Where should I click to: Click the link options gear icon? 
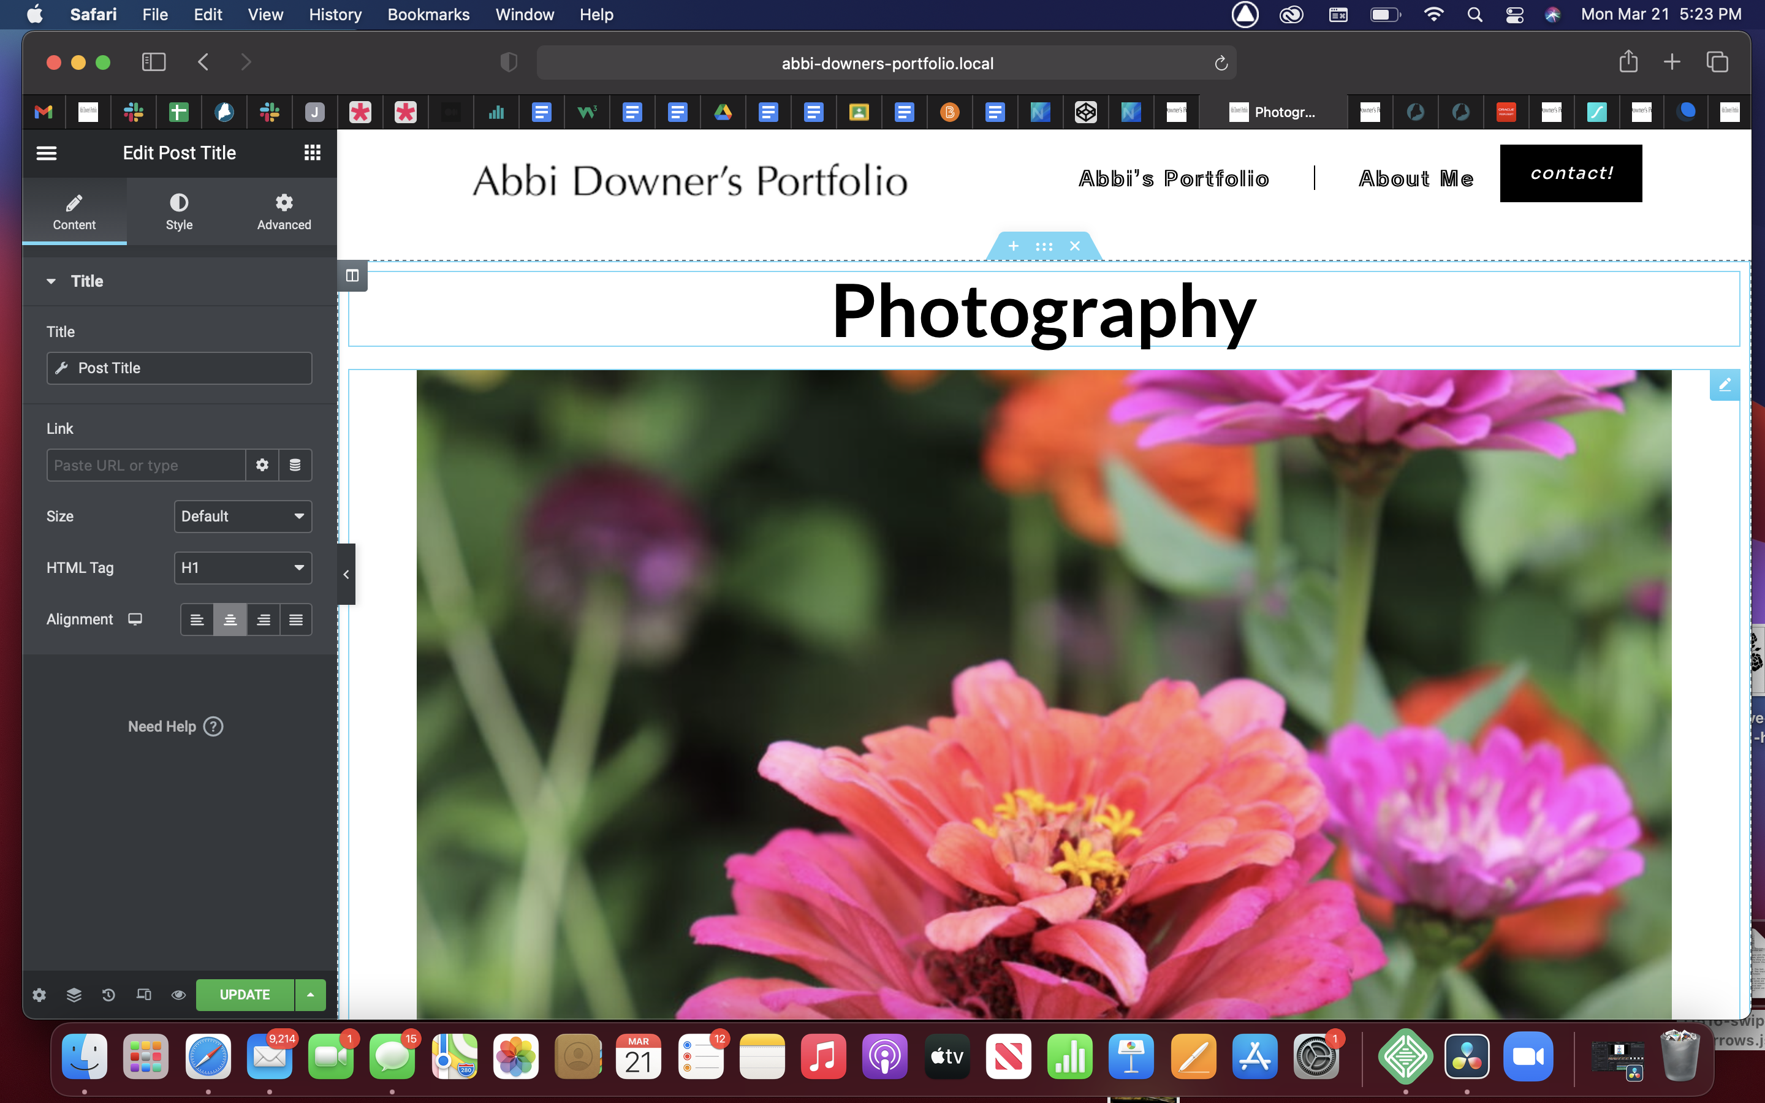pos(262,464)
